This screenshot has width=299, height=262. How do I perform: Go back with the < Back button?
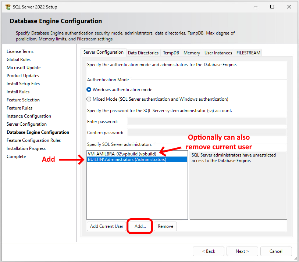pyautogui.click(x=209, y=251)
